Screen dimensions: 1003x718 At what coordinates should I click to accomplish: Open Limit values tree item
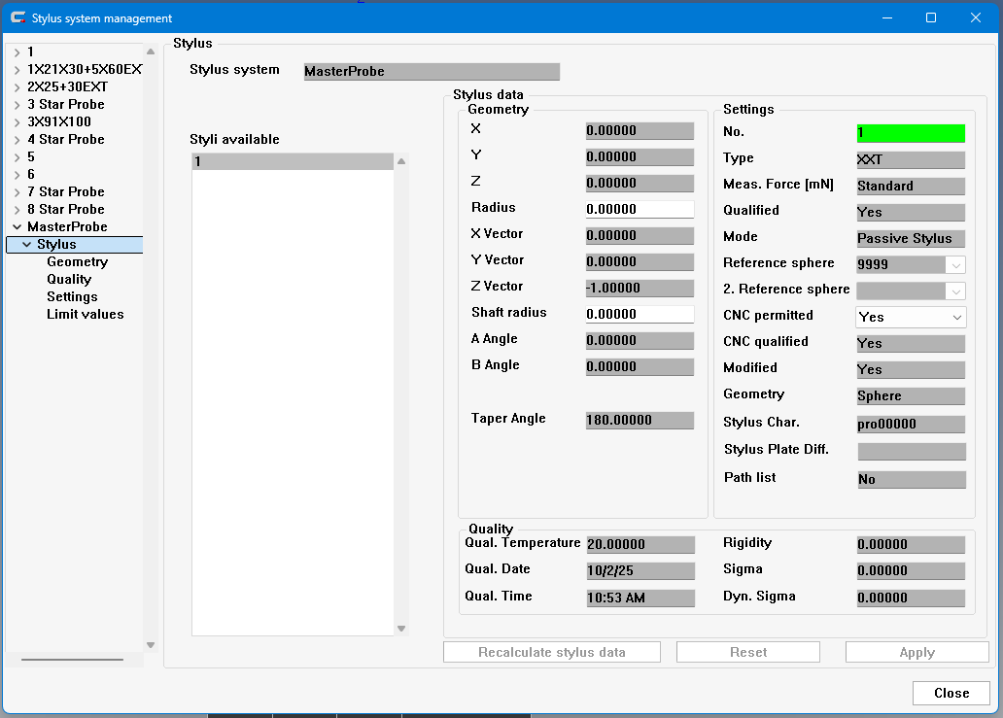(85, 315)
